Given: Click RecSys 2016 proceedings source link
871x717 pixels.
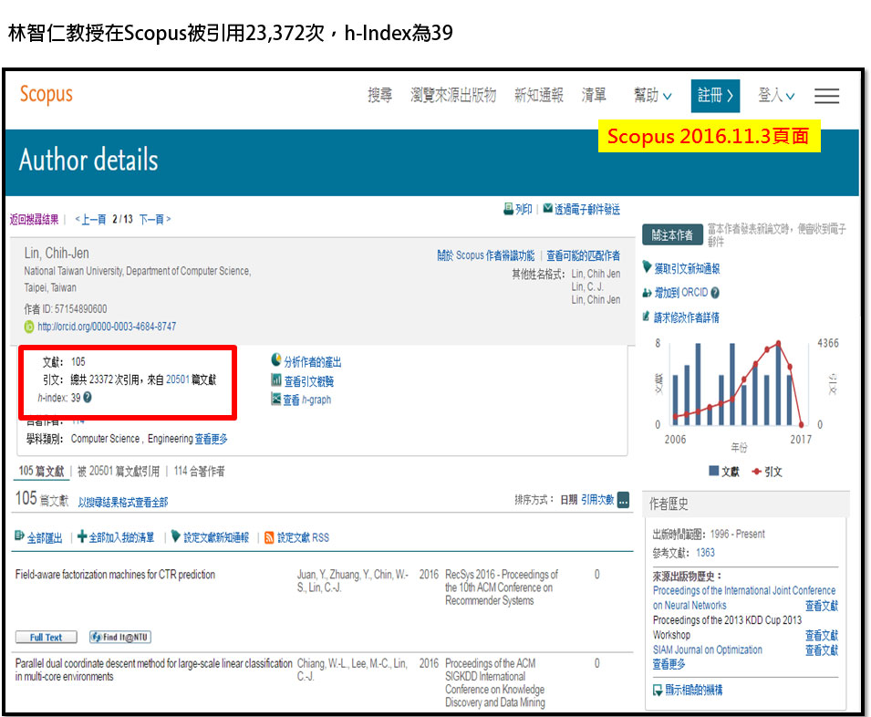Looking at the screenshot, I should coord(501,587).
